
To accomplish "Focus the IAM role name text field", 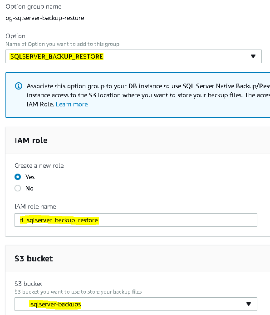I will point(136,220).
